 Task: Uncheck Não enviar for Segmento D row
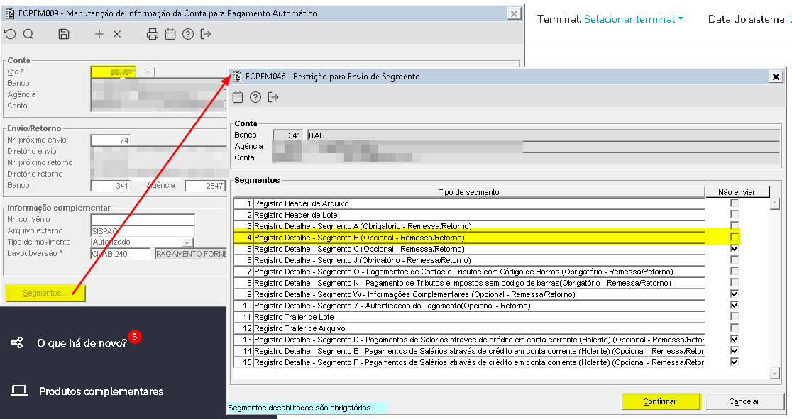click(735, 339)
